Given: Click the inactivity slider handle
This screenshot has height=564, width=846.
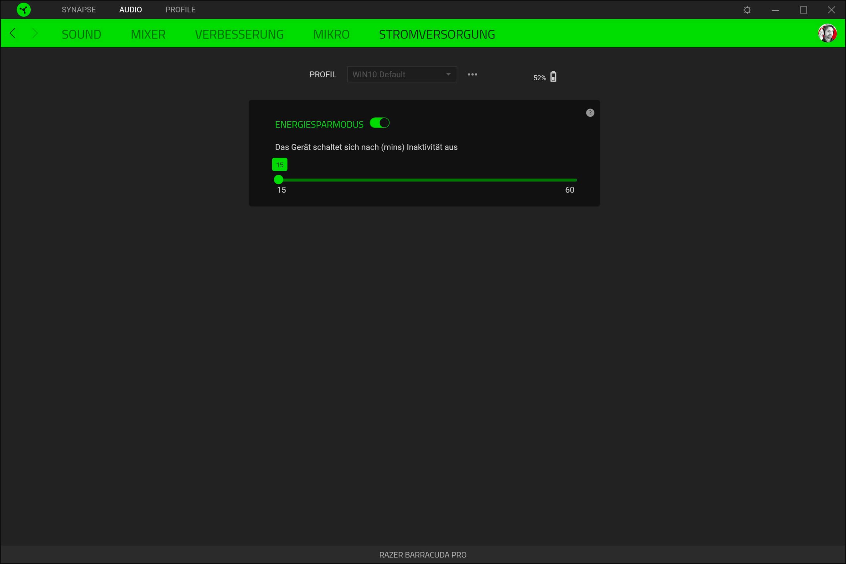Looking at the screenshot, I should tap(278, 179).
